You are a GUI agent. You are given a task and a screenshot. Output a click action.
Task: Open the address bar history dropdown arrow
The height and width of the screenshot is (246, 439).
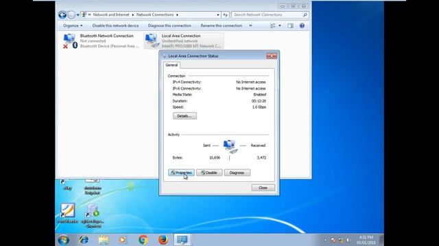point(218,15)
